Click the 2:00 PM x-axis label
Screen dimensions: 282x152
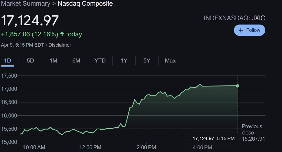146,147
